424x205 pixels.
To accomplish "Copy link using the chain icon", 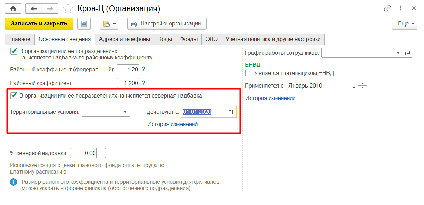I will click(388, 8).
